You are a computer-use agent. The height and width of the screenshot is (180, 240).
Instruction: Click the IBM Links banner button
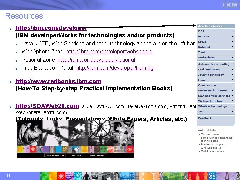(x=76, y=155)
